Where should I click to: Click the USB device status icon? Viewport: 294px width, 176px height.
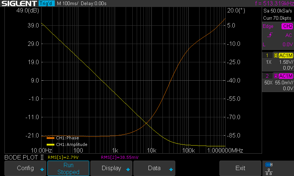pos(269,165)
